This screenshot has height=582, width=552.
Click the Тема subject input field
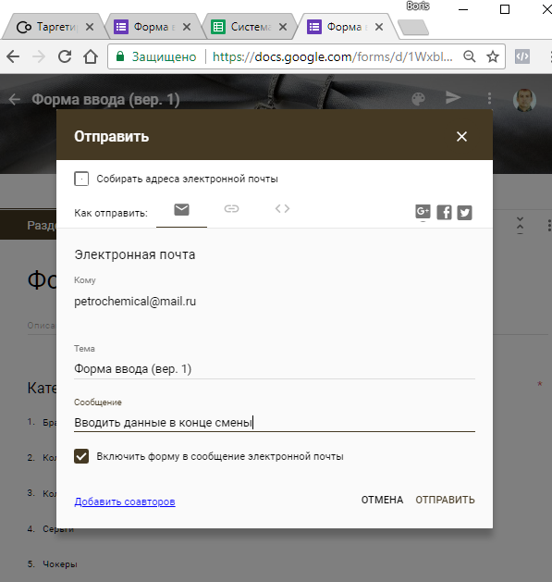275,369
